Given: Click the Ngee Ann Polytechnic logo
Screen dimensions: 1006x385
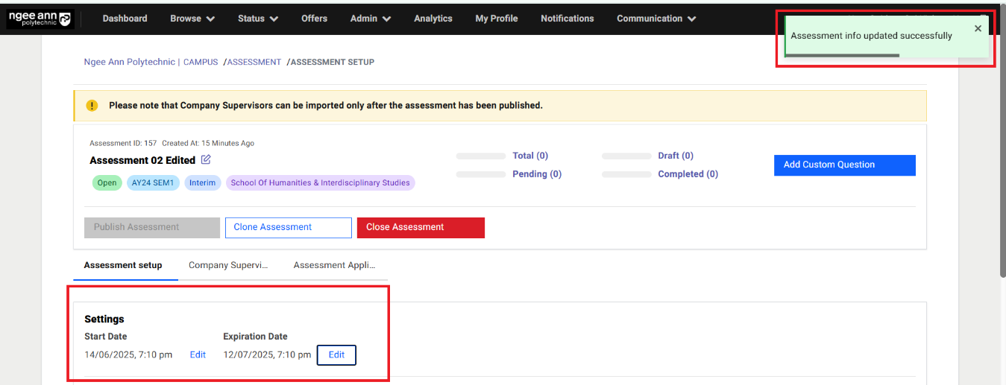Looking at the screenshot, I should [40, 19].
